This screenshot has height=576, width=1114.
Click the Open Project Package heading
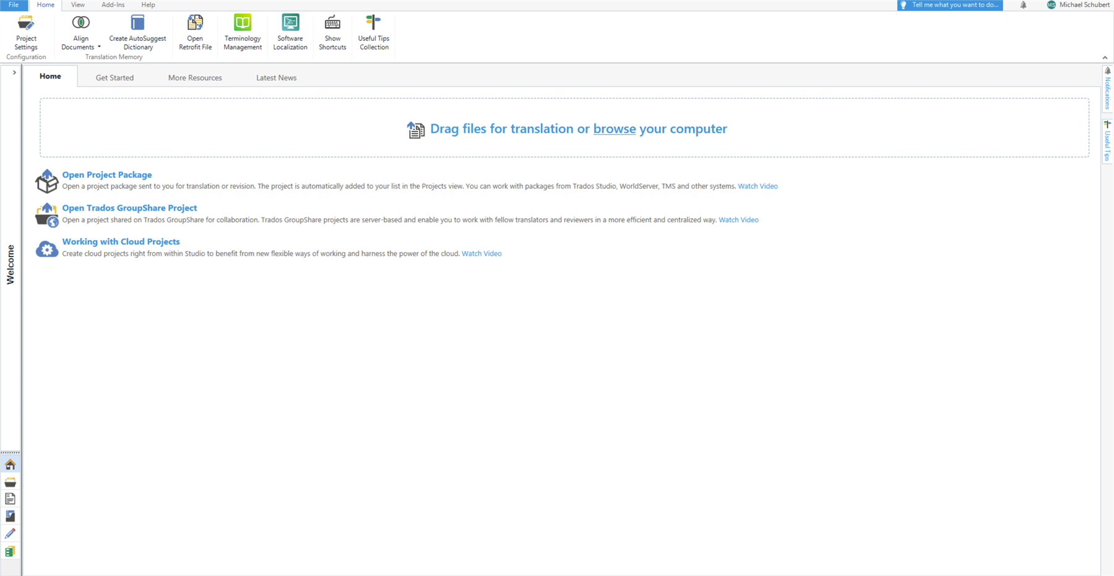pos(107,175)
